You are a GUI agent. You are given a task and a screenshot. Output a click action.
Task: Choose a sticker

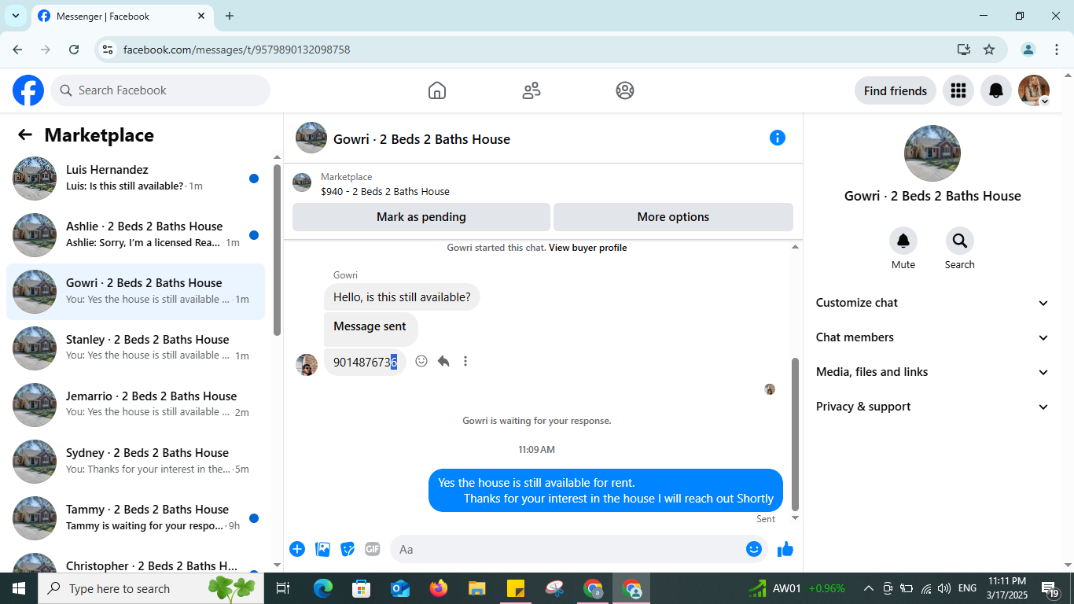pyautogui.click(x=348, y=549)
